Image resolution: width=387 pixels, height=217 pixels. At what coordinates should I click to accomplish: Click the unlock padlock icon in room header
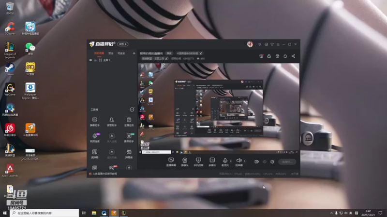(269, 56)
